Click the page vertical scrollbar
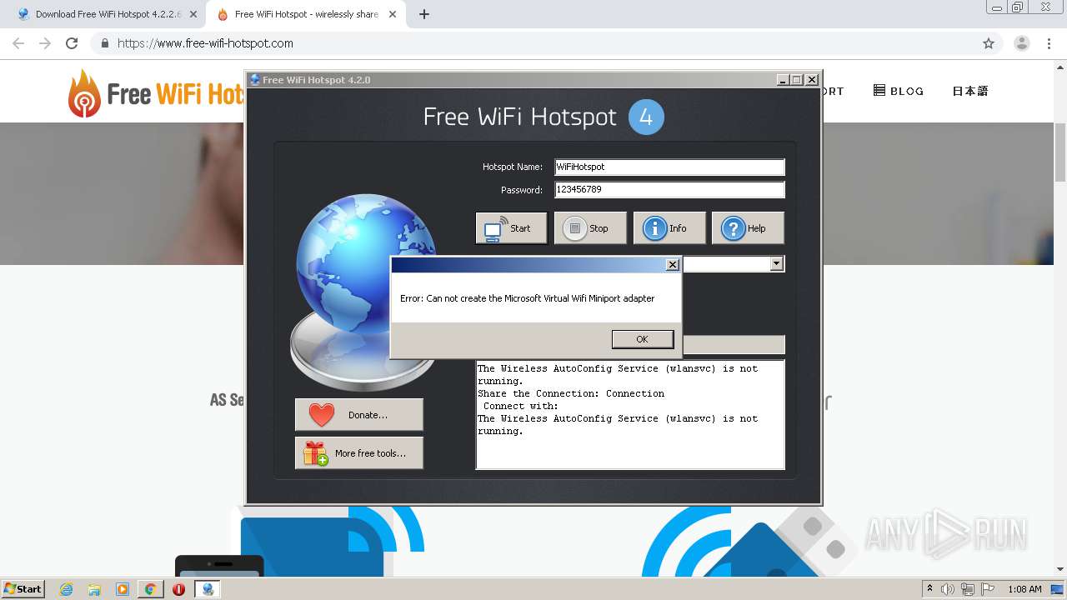This screenshot has width=1067, height=600. point(1060,152)
